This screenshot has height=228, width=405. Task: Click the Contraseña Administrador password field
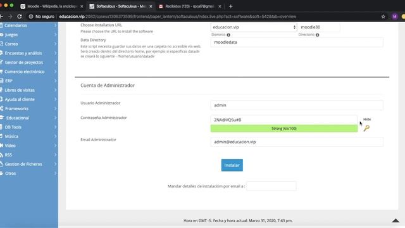[x=284, y=120]
